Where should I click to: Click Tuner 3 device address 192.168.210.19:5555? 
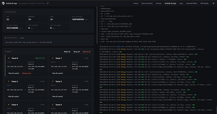(59, 90)
